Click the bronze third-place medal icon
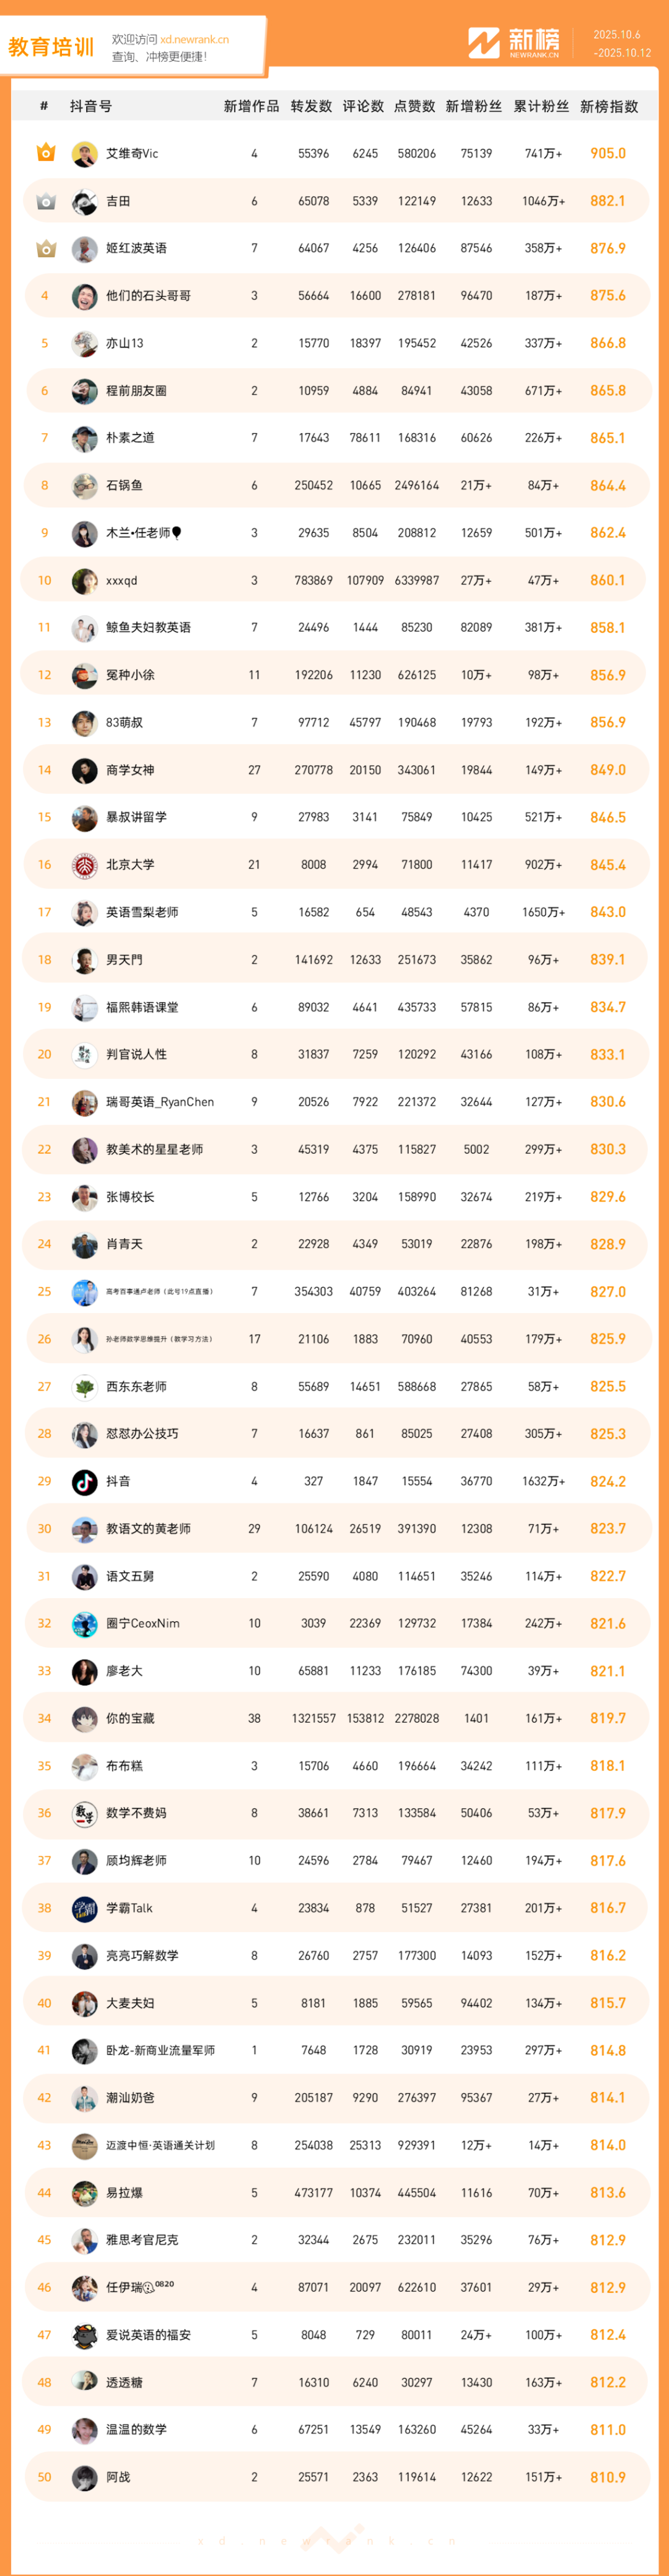669x2576 pixels. click(45, 248)
